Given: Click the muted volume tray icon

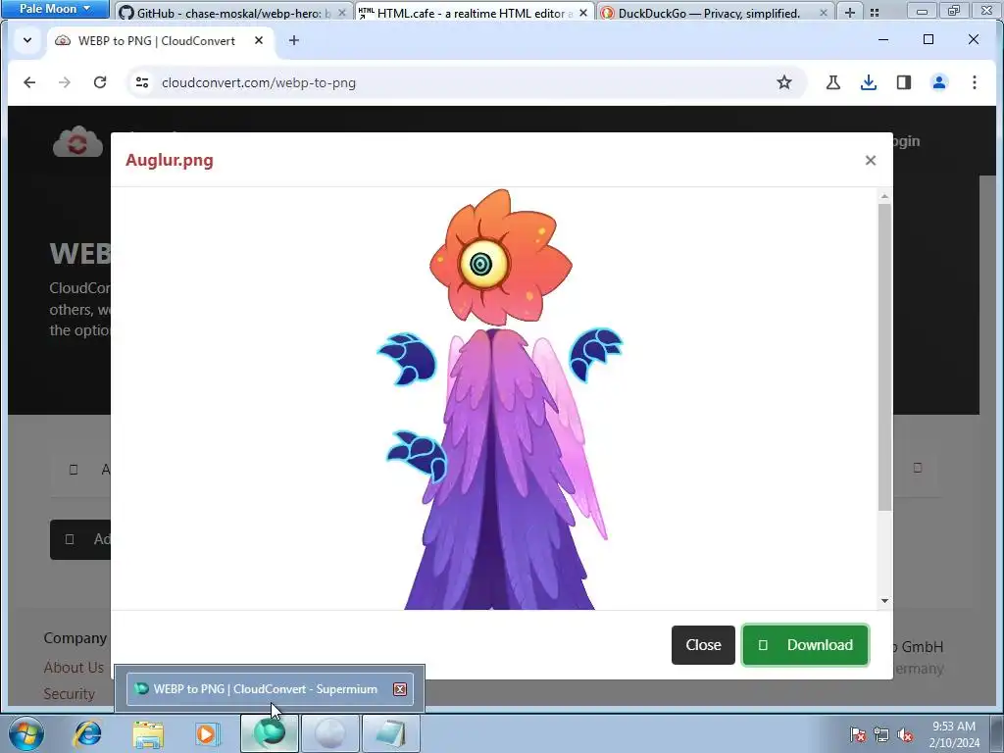Looking at the screenshot, I should (905, 734).
